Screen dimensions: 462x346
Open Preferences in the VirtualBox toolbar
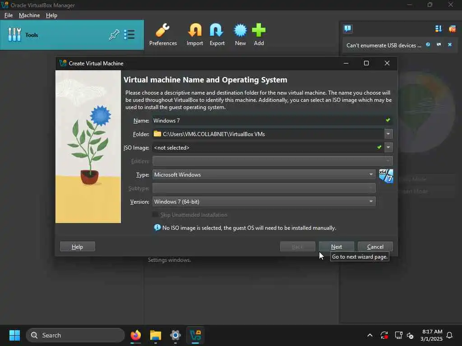coord(162,35)
